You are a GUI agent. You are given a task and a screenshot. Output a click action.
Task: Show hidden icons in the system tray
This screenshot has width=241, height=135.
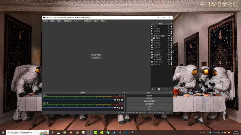pyautogui.click(x=201, y=133)
